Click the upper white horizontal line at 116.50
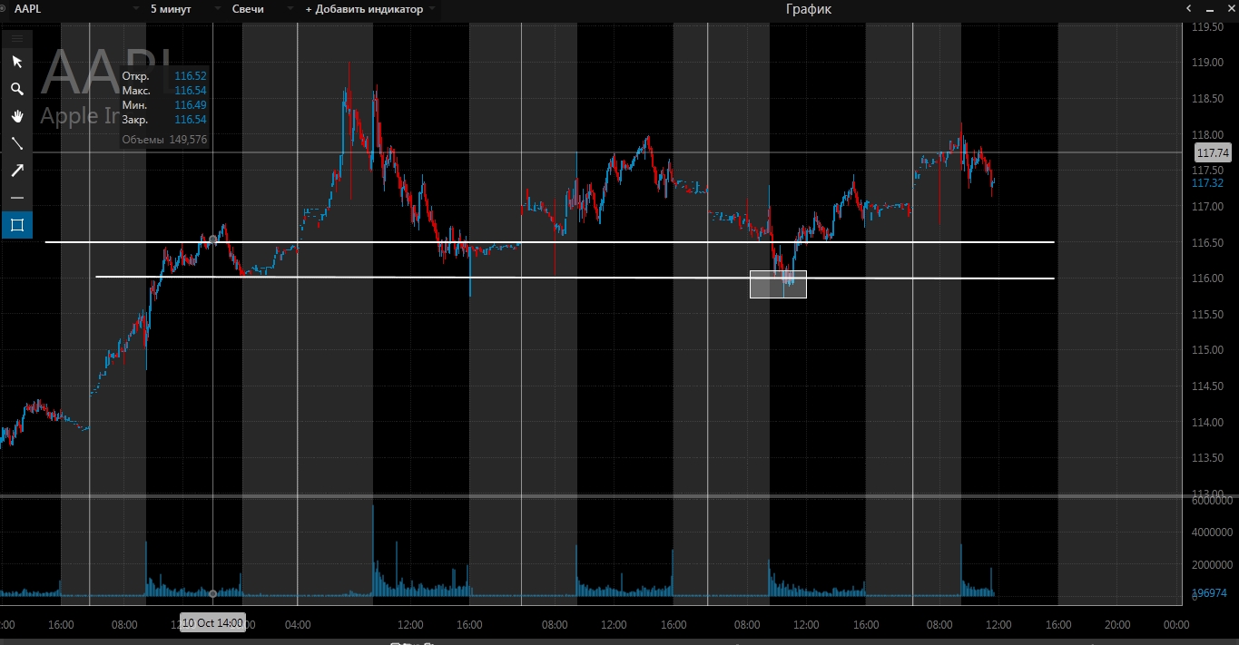Screen dimensions: 1239x645 [635, 242]
